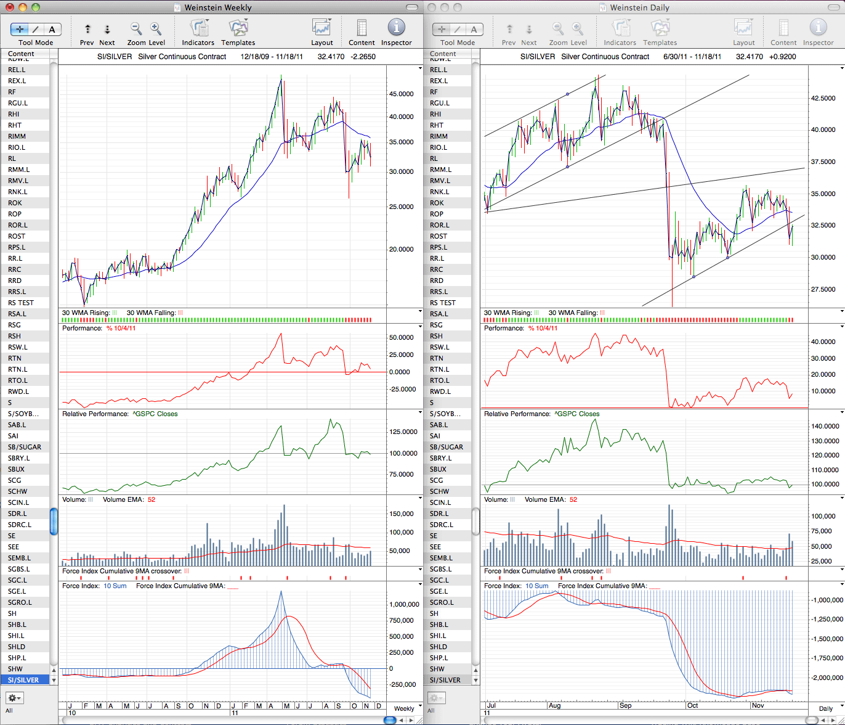The height and width of the screenshot is (725, 845).
Task: Select the text annotation tool mode
Action: click(x=52, y=29)
